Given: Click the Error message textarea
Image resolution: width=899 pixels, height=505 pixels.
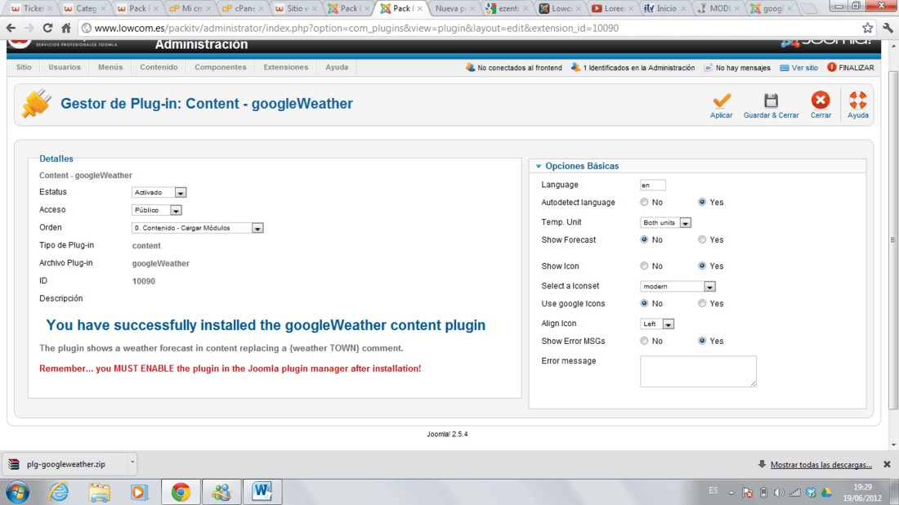Looking at the screenshot, I should click(698, 372).
